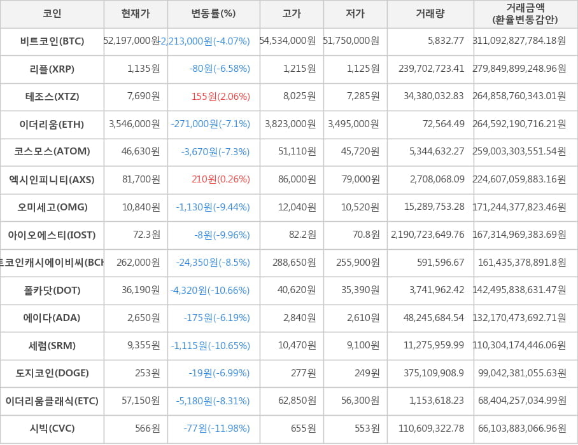
Task: Click change value -19원(-6.99%)
Action: (220, 373)
